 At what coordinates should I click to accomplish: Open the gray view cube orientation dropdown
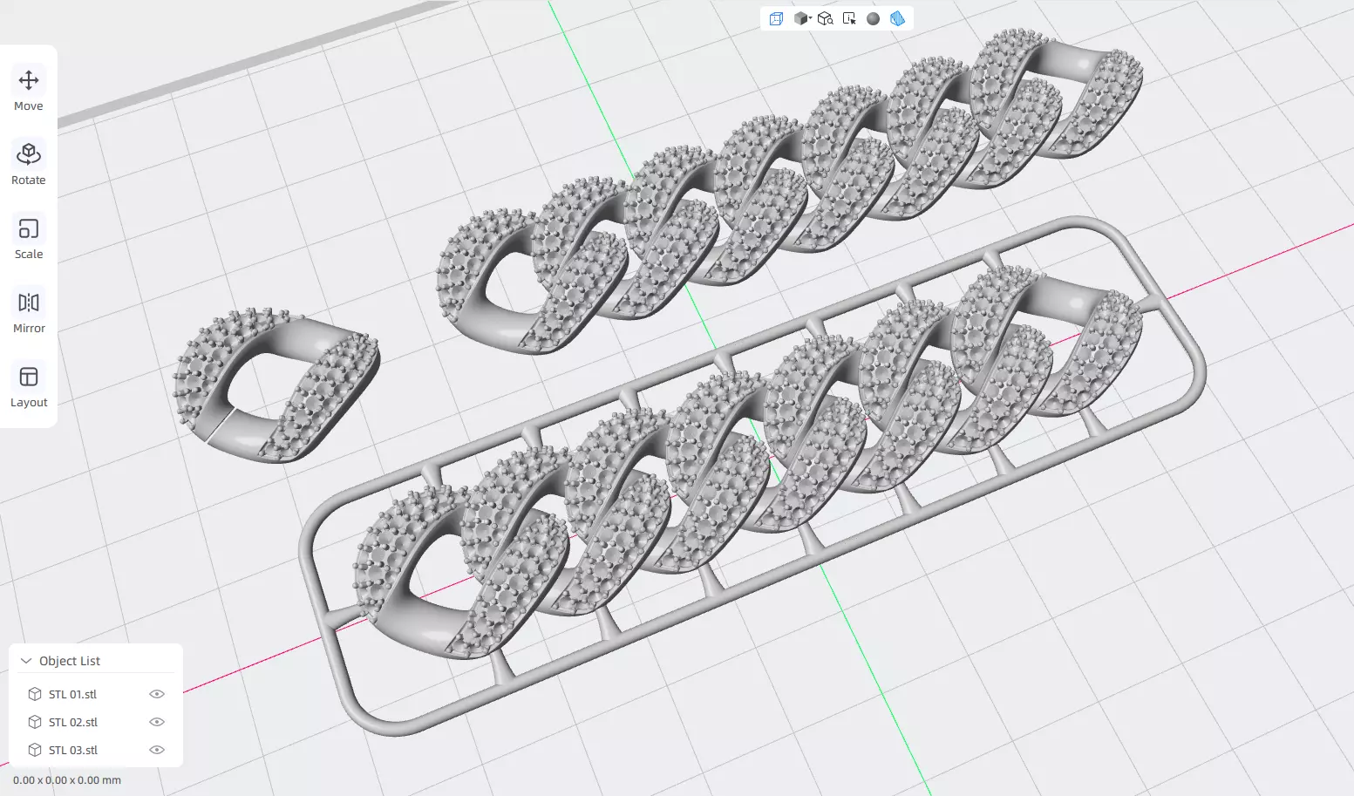coord(802,18)
